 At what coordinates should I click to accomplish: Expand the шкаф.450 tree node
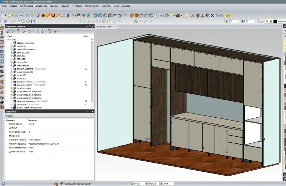pyautogui.click(x=11, y=75)
